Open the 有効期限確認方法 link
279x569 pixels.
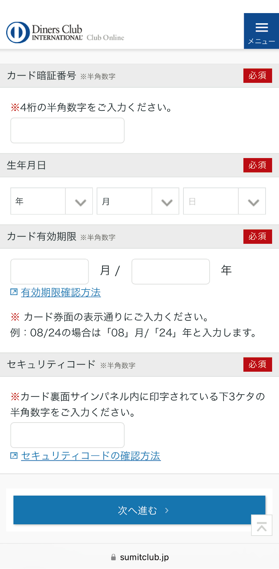61,292
